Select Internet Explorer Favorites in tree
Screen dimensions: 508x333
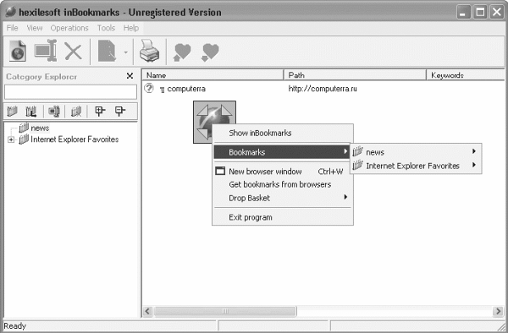75,139
